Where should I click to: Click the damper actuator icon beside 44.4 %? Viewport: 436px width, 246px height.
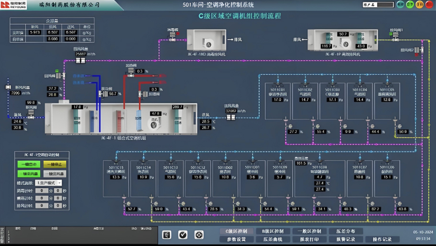point(372,126)
